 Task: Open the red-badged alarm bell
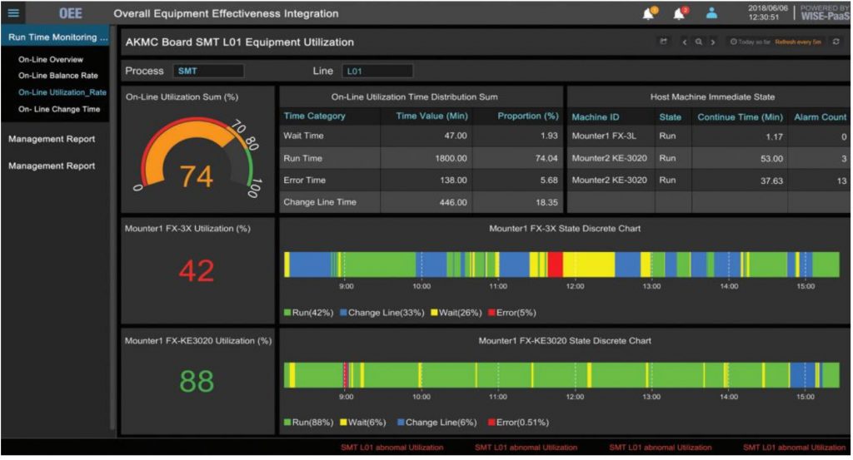680,13
